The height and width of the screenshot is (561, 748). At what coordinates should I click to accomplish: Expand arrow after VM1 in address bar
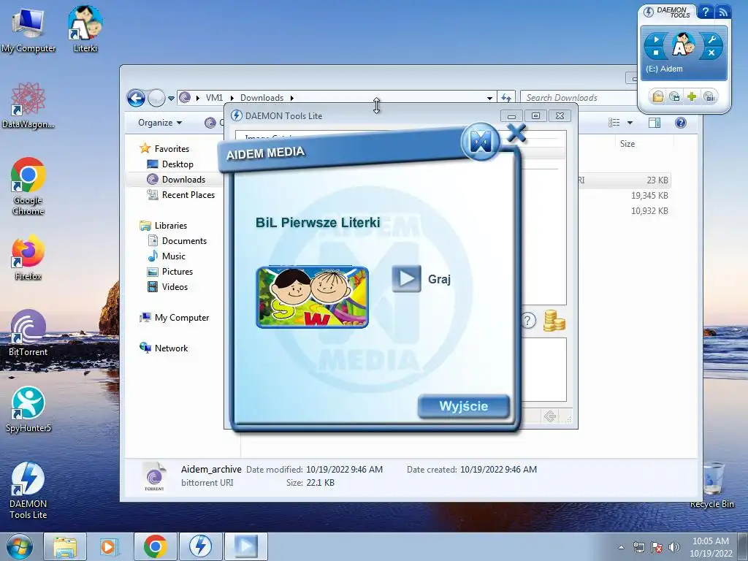pyautogui.click(x=232, y=98)
